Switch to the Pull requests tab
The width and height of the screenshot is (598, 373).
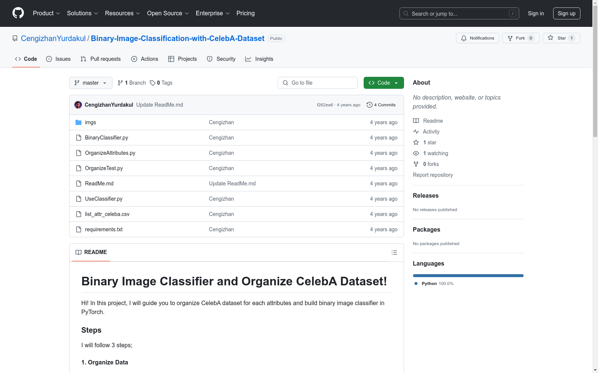[x=101, y=59]
